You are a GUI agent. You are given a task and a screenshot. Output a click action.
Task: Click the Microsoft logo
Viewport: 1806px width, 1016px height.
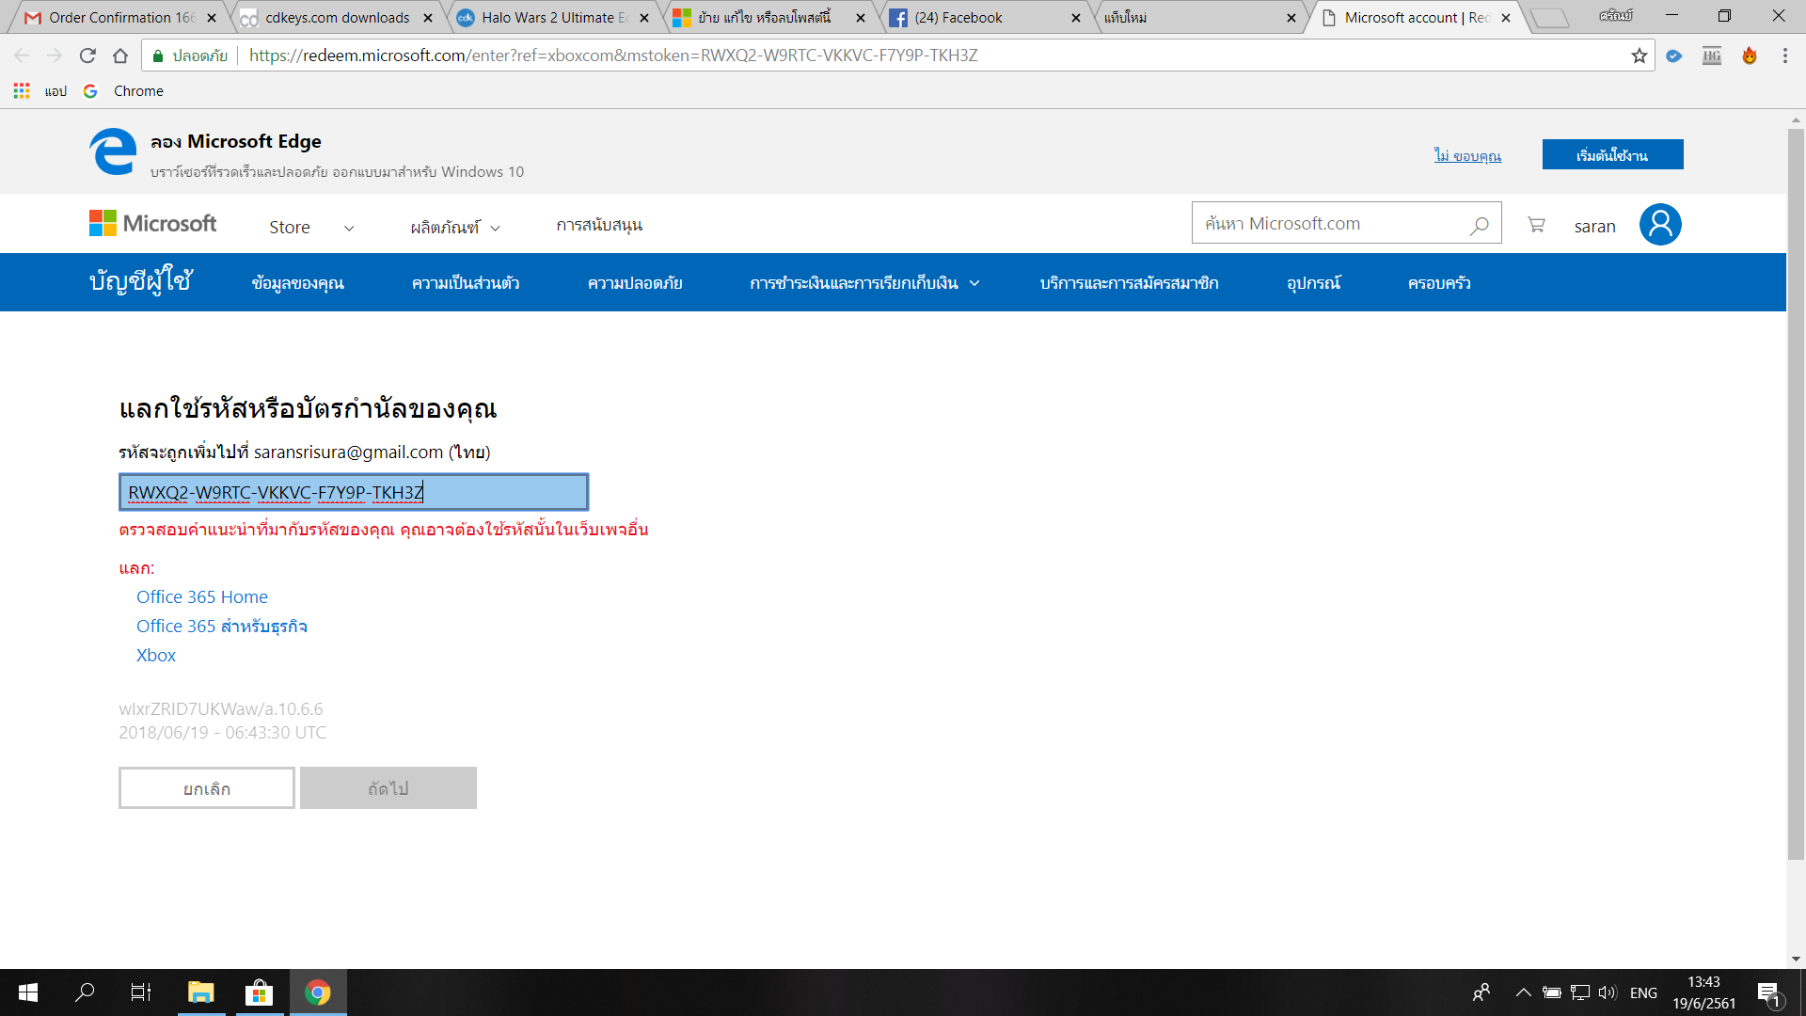pyautogui.click(x=153, y=224)
